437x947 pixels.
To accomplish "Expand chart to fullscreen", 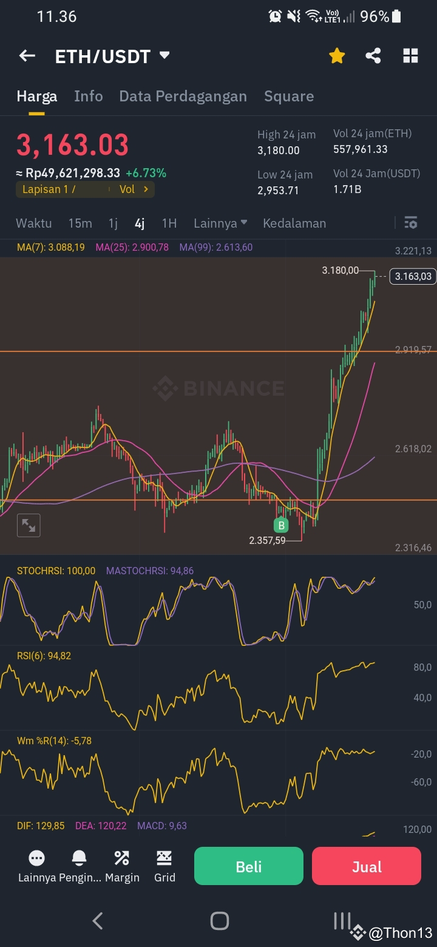I will coord(29,526).
